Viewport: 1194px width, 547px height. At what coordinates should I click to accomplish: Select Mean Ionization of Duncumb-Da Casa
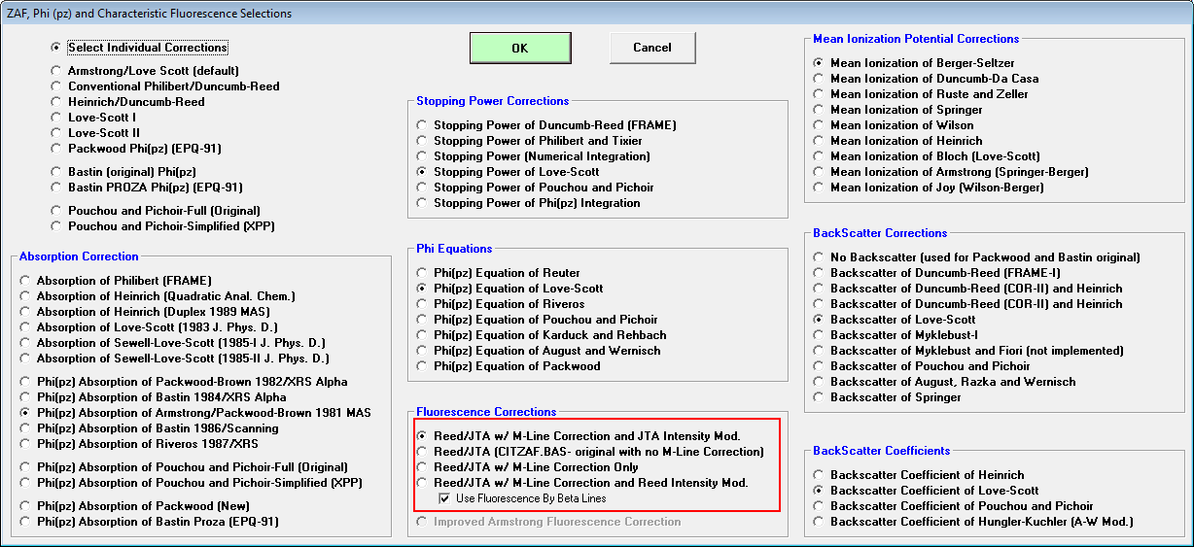pyautogui.click(x=818, y=79)
